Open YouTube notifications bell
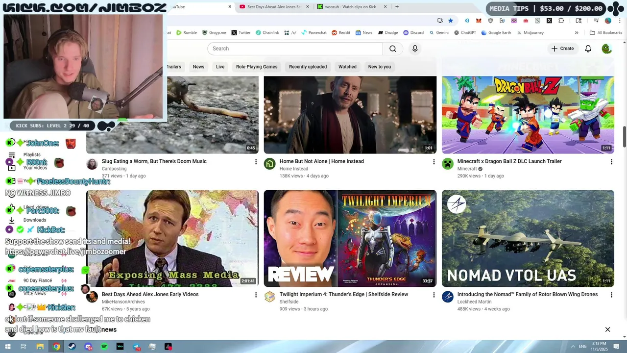Viewport: 627px width, 353px height. click(588, 49)
